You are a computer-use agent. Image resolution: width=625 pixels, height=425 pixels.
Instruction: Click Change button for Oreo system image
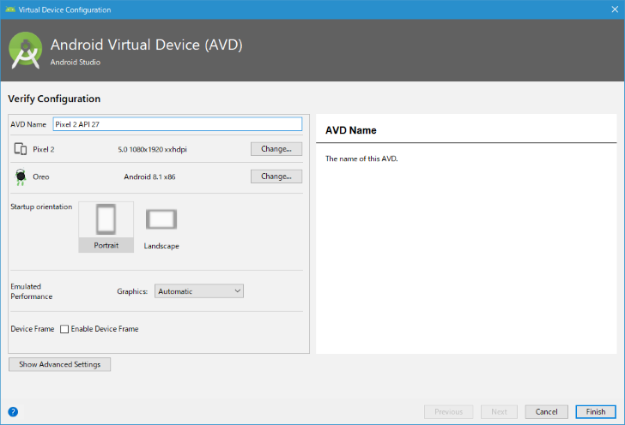pyautogui.click(x=276, y=177)
